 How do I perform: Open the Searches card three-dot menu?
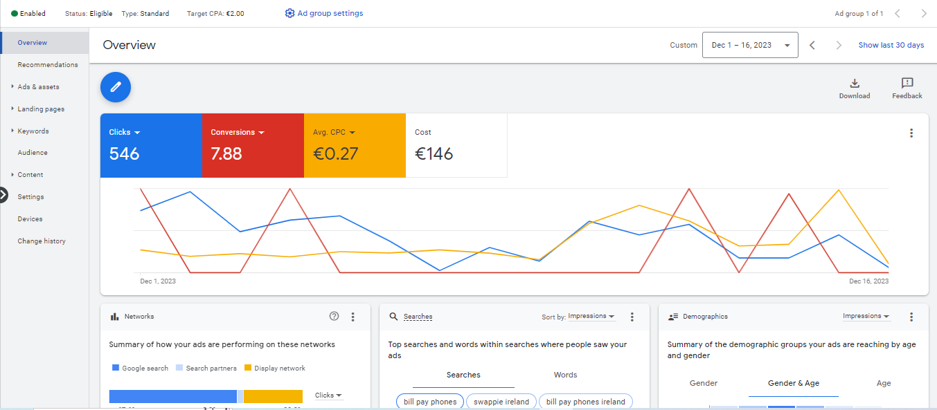pyautogui.click(x=632, y=317)
